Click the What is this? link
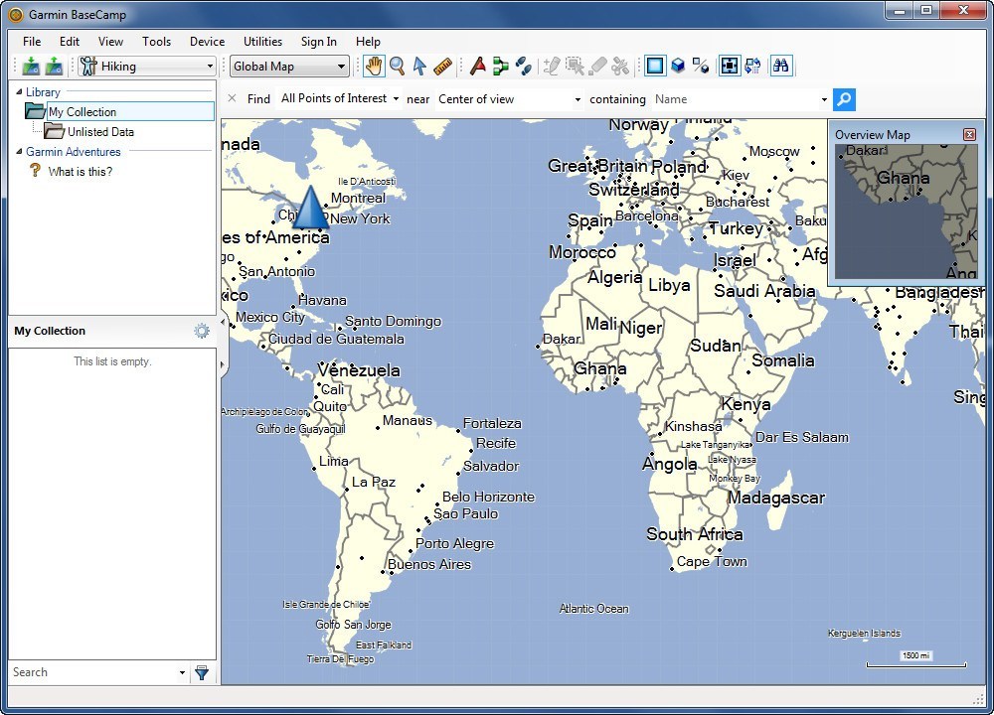This screenshot has width=994, height=715. coord(81,172)
